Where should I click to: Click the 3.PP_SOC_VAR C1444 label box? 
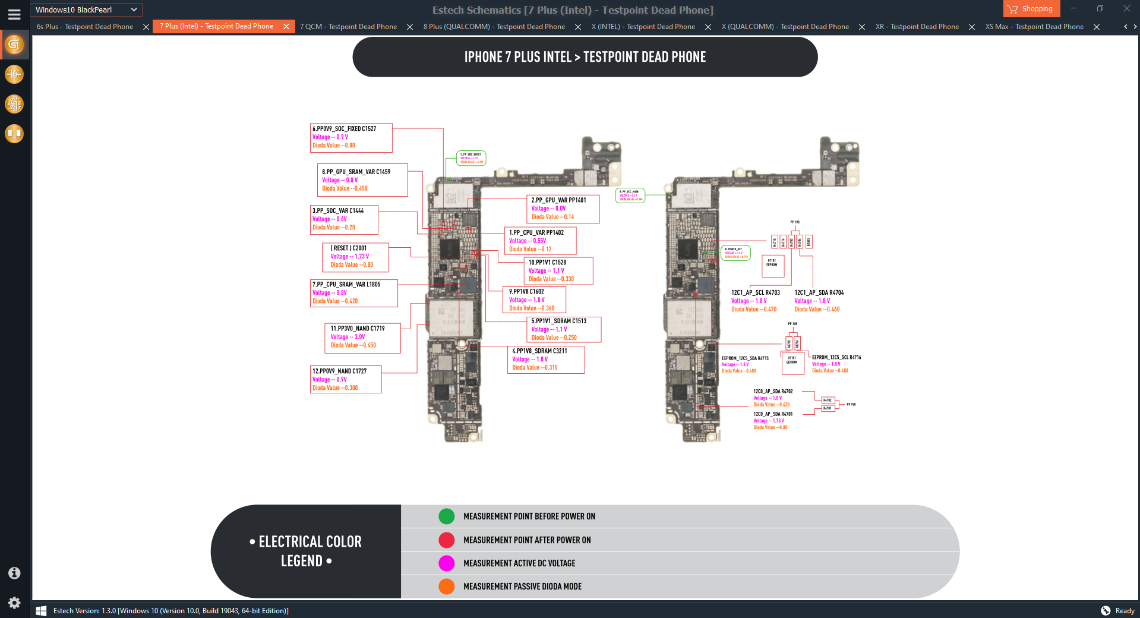pos(345,220)
